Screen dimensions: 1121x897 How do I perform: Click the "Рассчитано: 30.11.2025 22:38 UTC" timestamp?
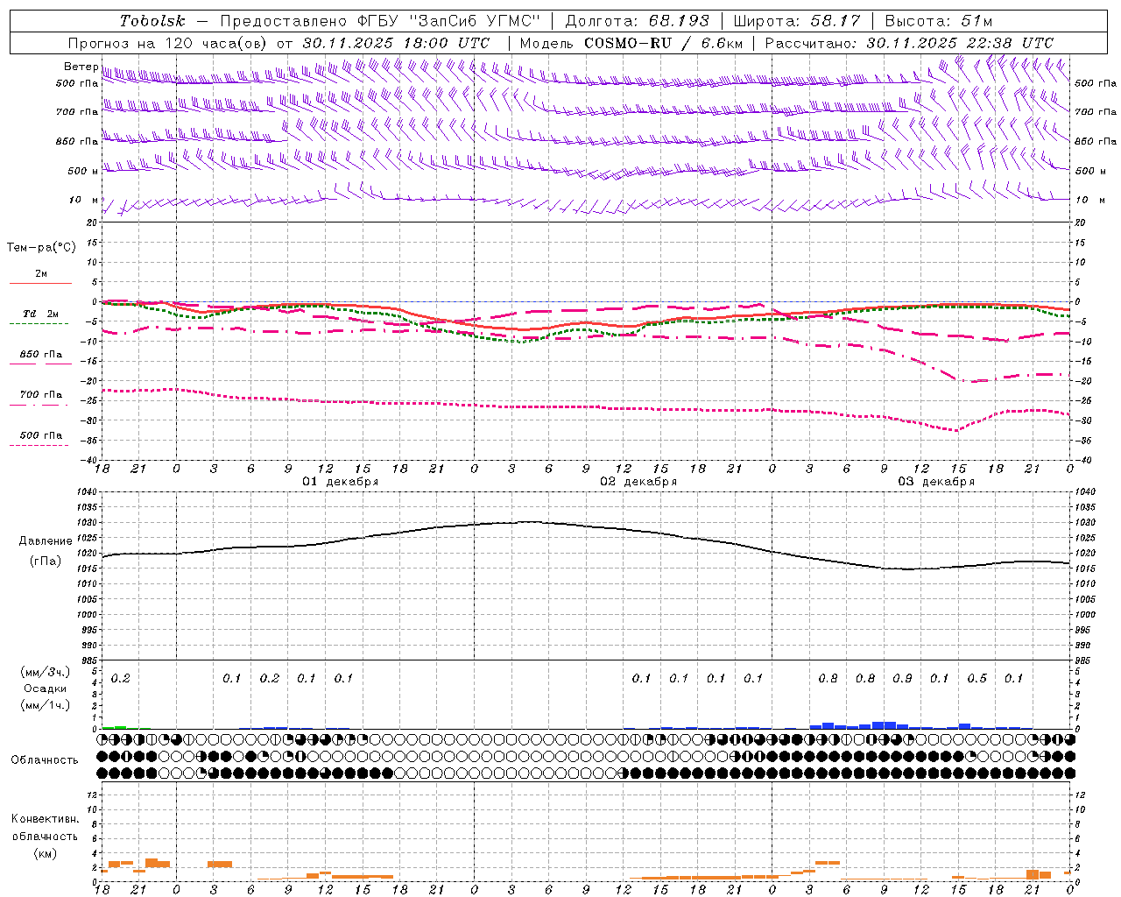909,43
